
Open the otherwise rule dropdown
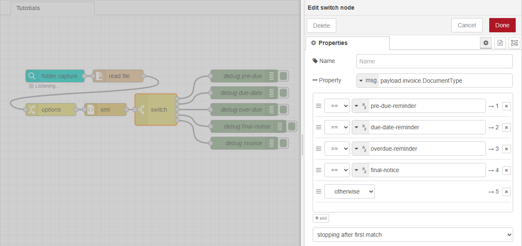pos(349,191)
